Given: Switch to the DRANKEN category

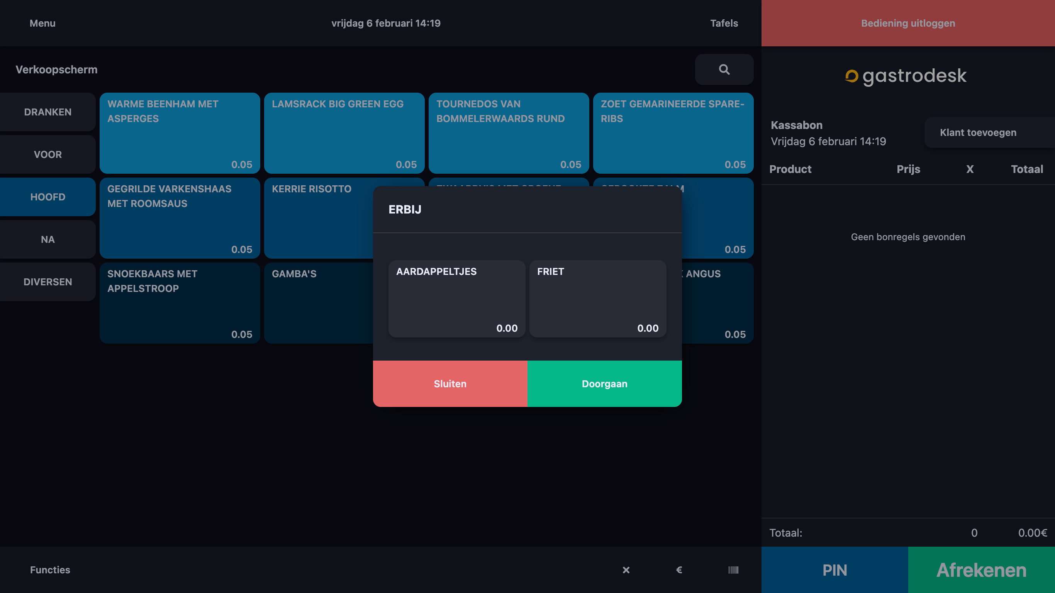Looking at the screenshot, I should pyautogui.click(x=47, y=112).
